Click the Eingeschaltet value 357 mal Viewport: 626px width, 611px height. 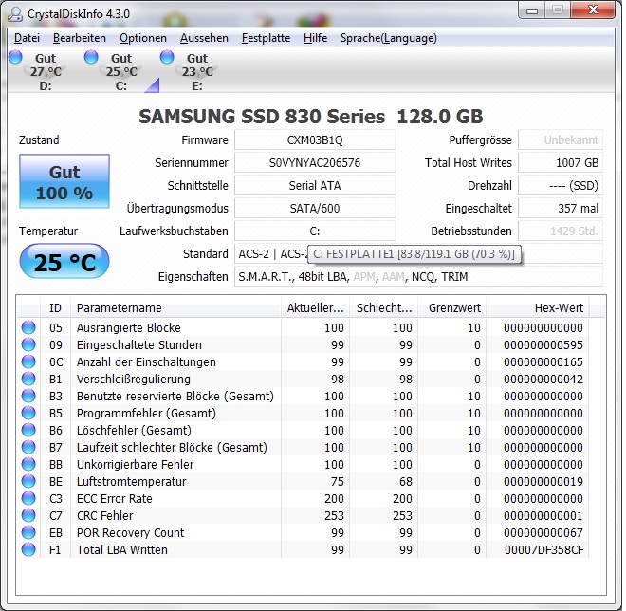[x=561, y=209]
